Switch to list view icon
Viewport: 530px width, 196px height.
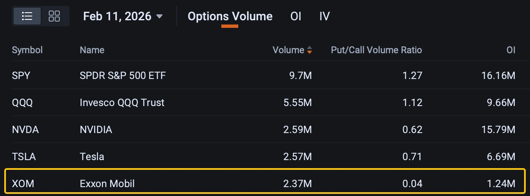coord(28,16)
